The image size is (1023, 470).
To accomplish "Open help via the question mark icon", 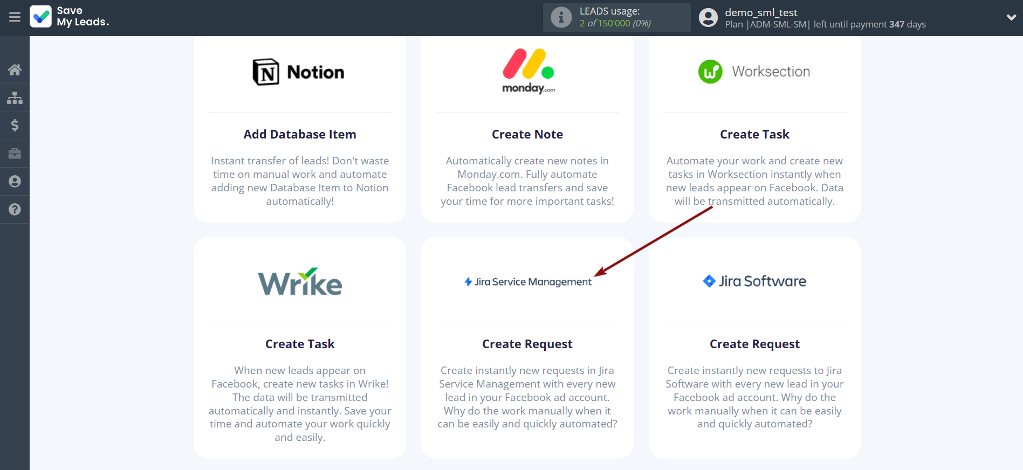I will [15, 210].
